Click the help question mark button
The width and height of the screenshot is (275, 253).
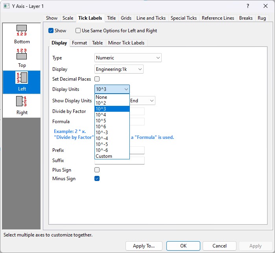pos(247,6)
